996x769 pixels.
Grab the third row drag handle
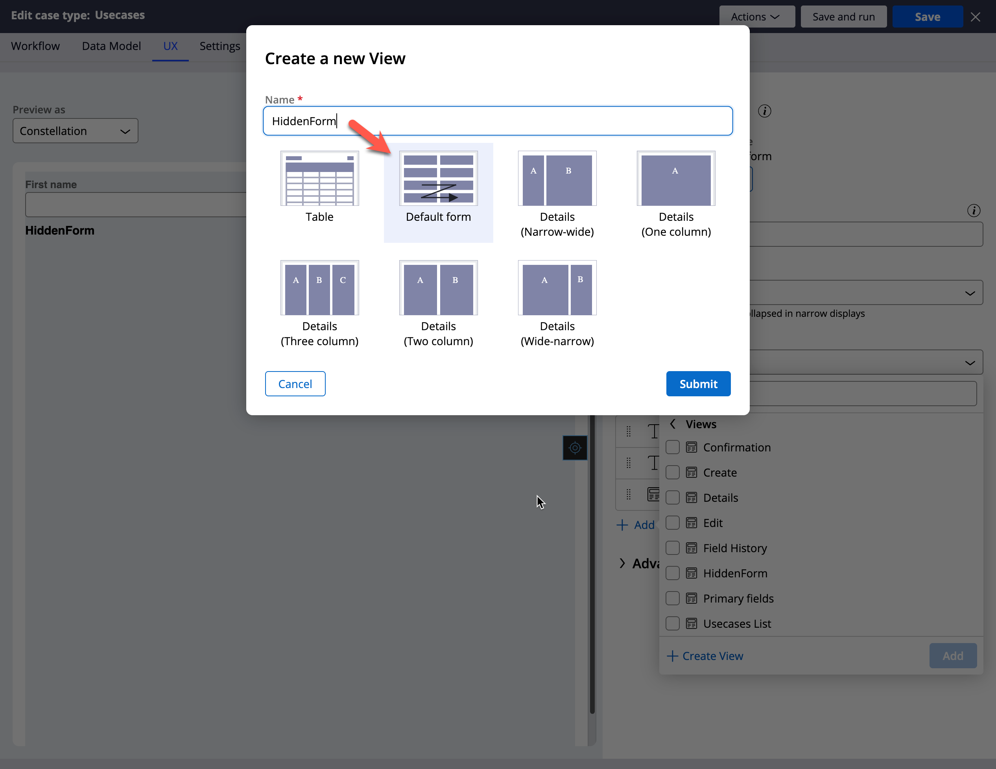[629, 494]
